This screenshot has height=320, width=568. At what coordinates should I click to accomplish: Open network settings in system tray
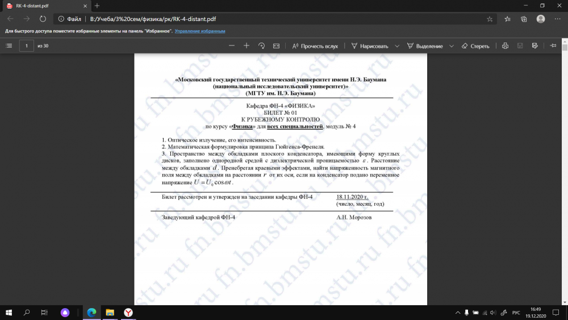coord(485,313)
